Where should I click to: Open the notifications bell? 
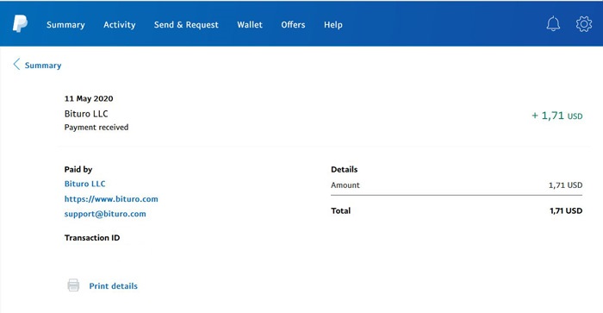[553, 24]
